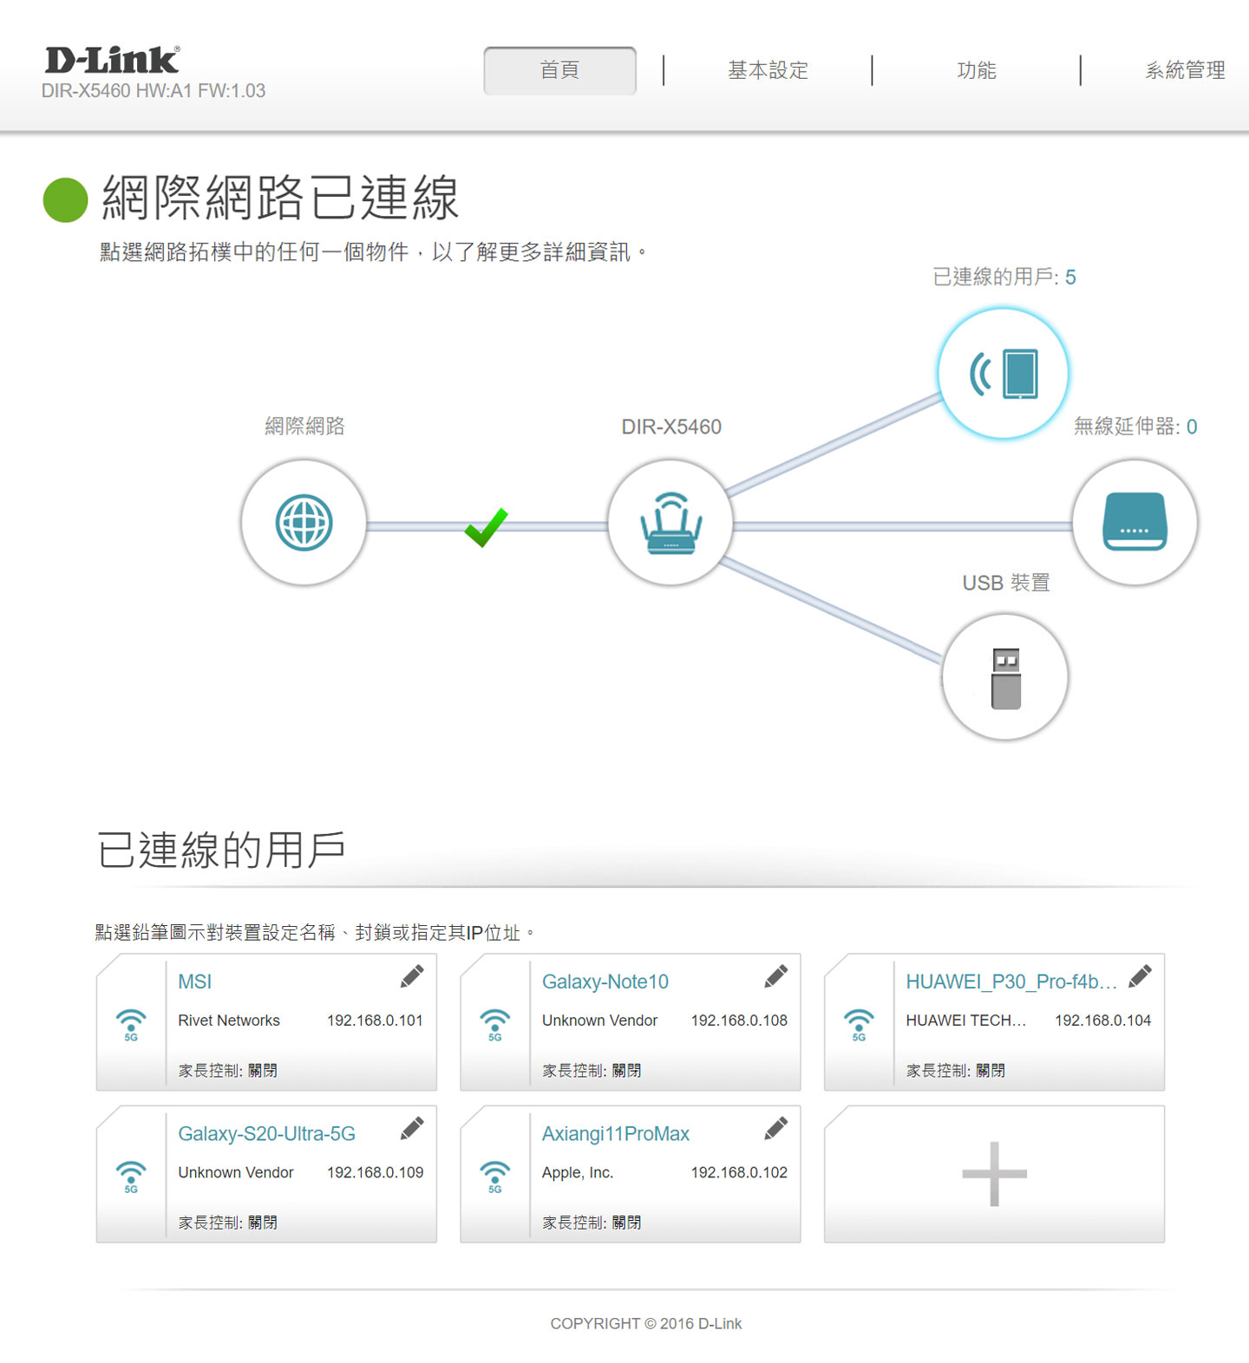Screen dimensions: 1249x1363
Task: Open the 基本設定 menu
Action: (x=768, y=70)
